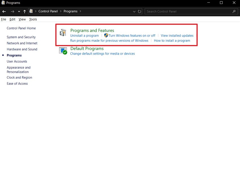The width and height of the screenshot is (240, 170).
Task: Open Programs and Features heading
Action: pos(92,30)
